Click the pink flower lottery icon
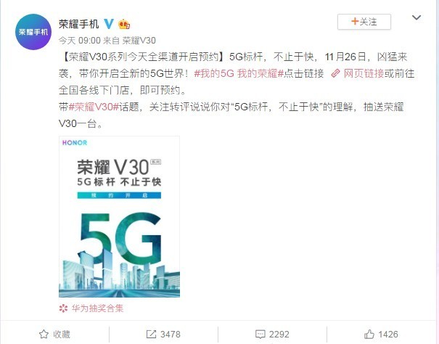 [x=63, y=308]
